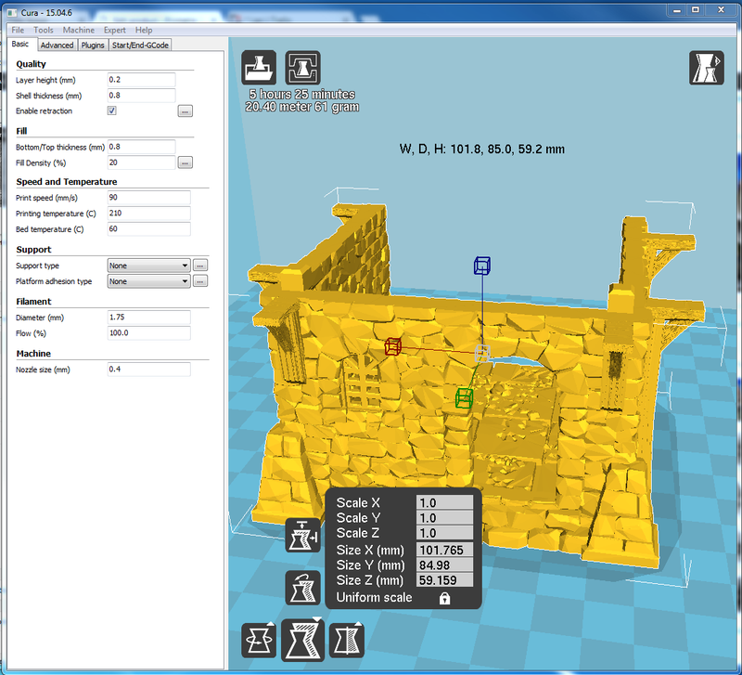
Task: Click the Shell thickness input field
Action: pyautogui.click(x=142, y=96)
